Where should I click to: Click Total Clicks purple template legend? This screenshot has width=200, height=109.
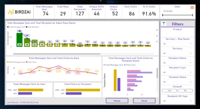click(x=130, y=65)
